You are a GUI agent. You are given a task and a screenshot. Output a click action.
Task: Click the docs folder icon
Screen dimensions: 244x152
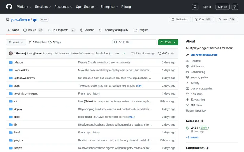11,117
